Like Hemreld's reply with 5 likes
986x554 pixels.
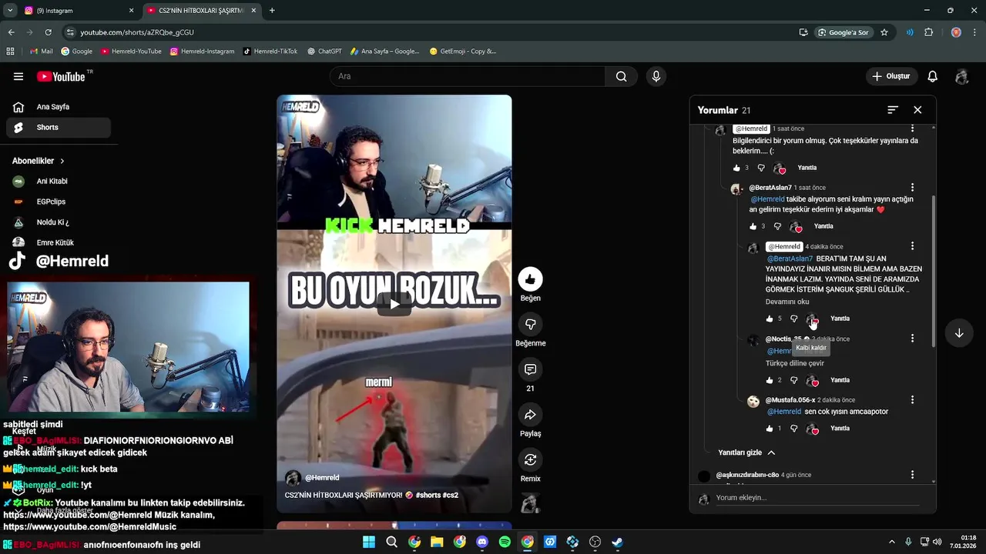pyautogui.click(x=770, y=319)
